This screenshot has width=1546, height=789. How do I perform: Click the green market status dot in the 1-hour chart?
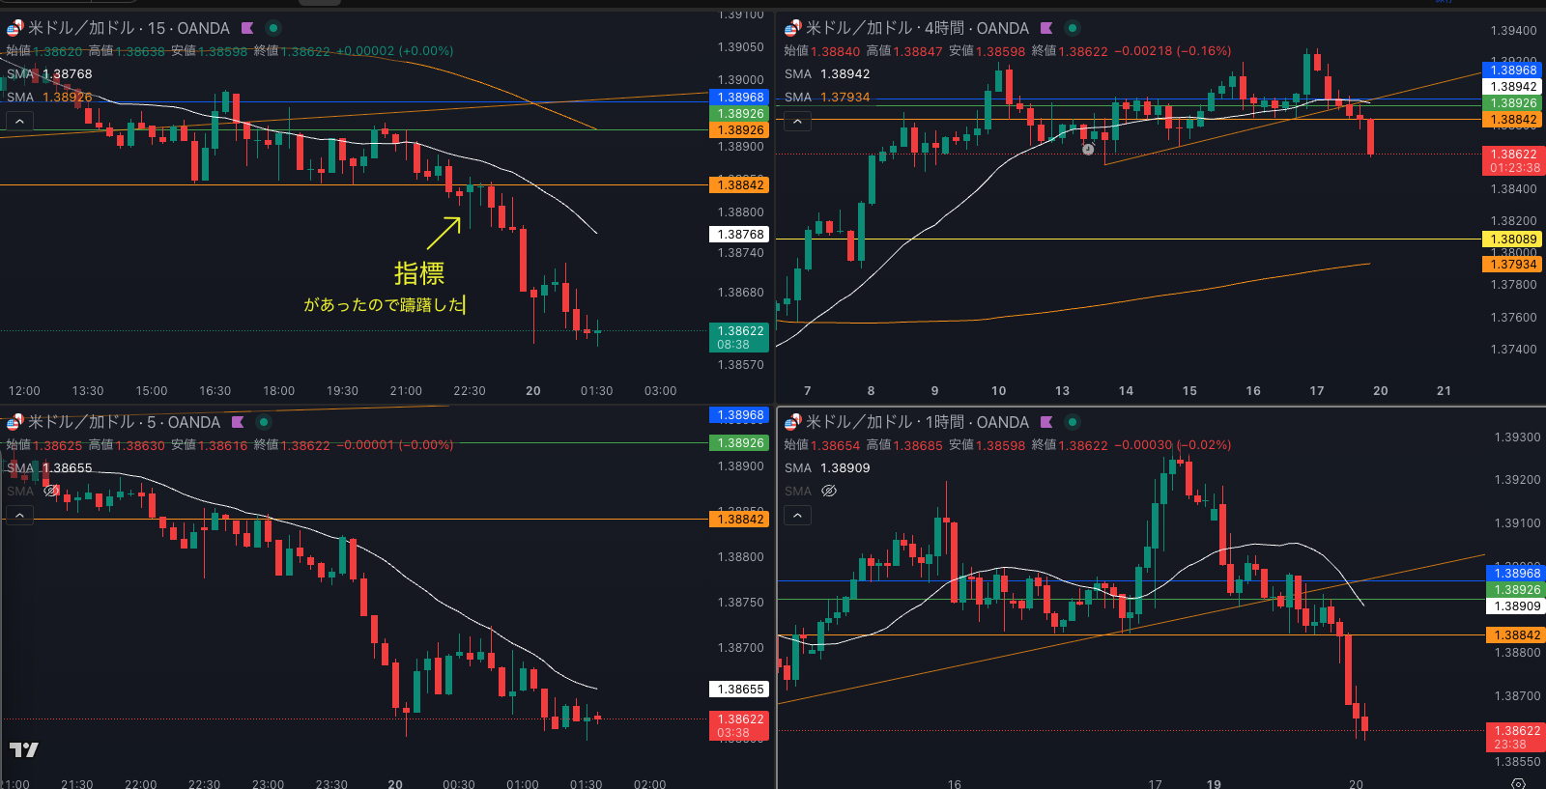(x=1073, y=422)
